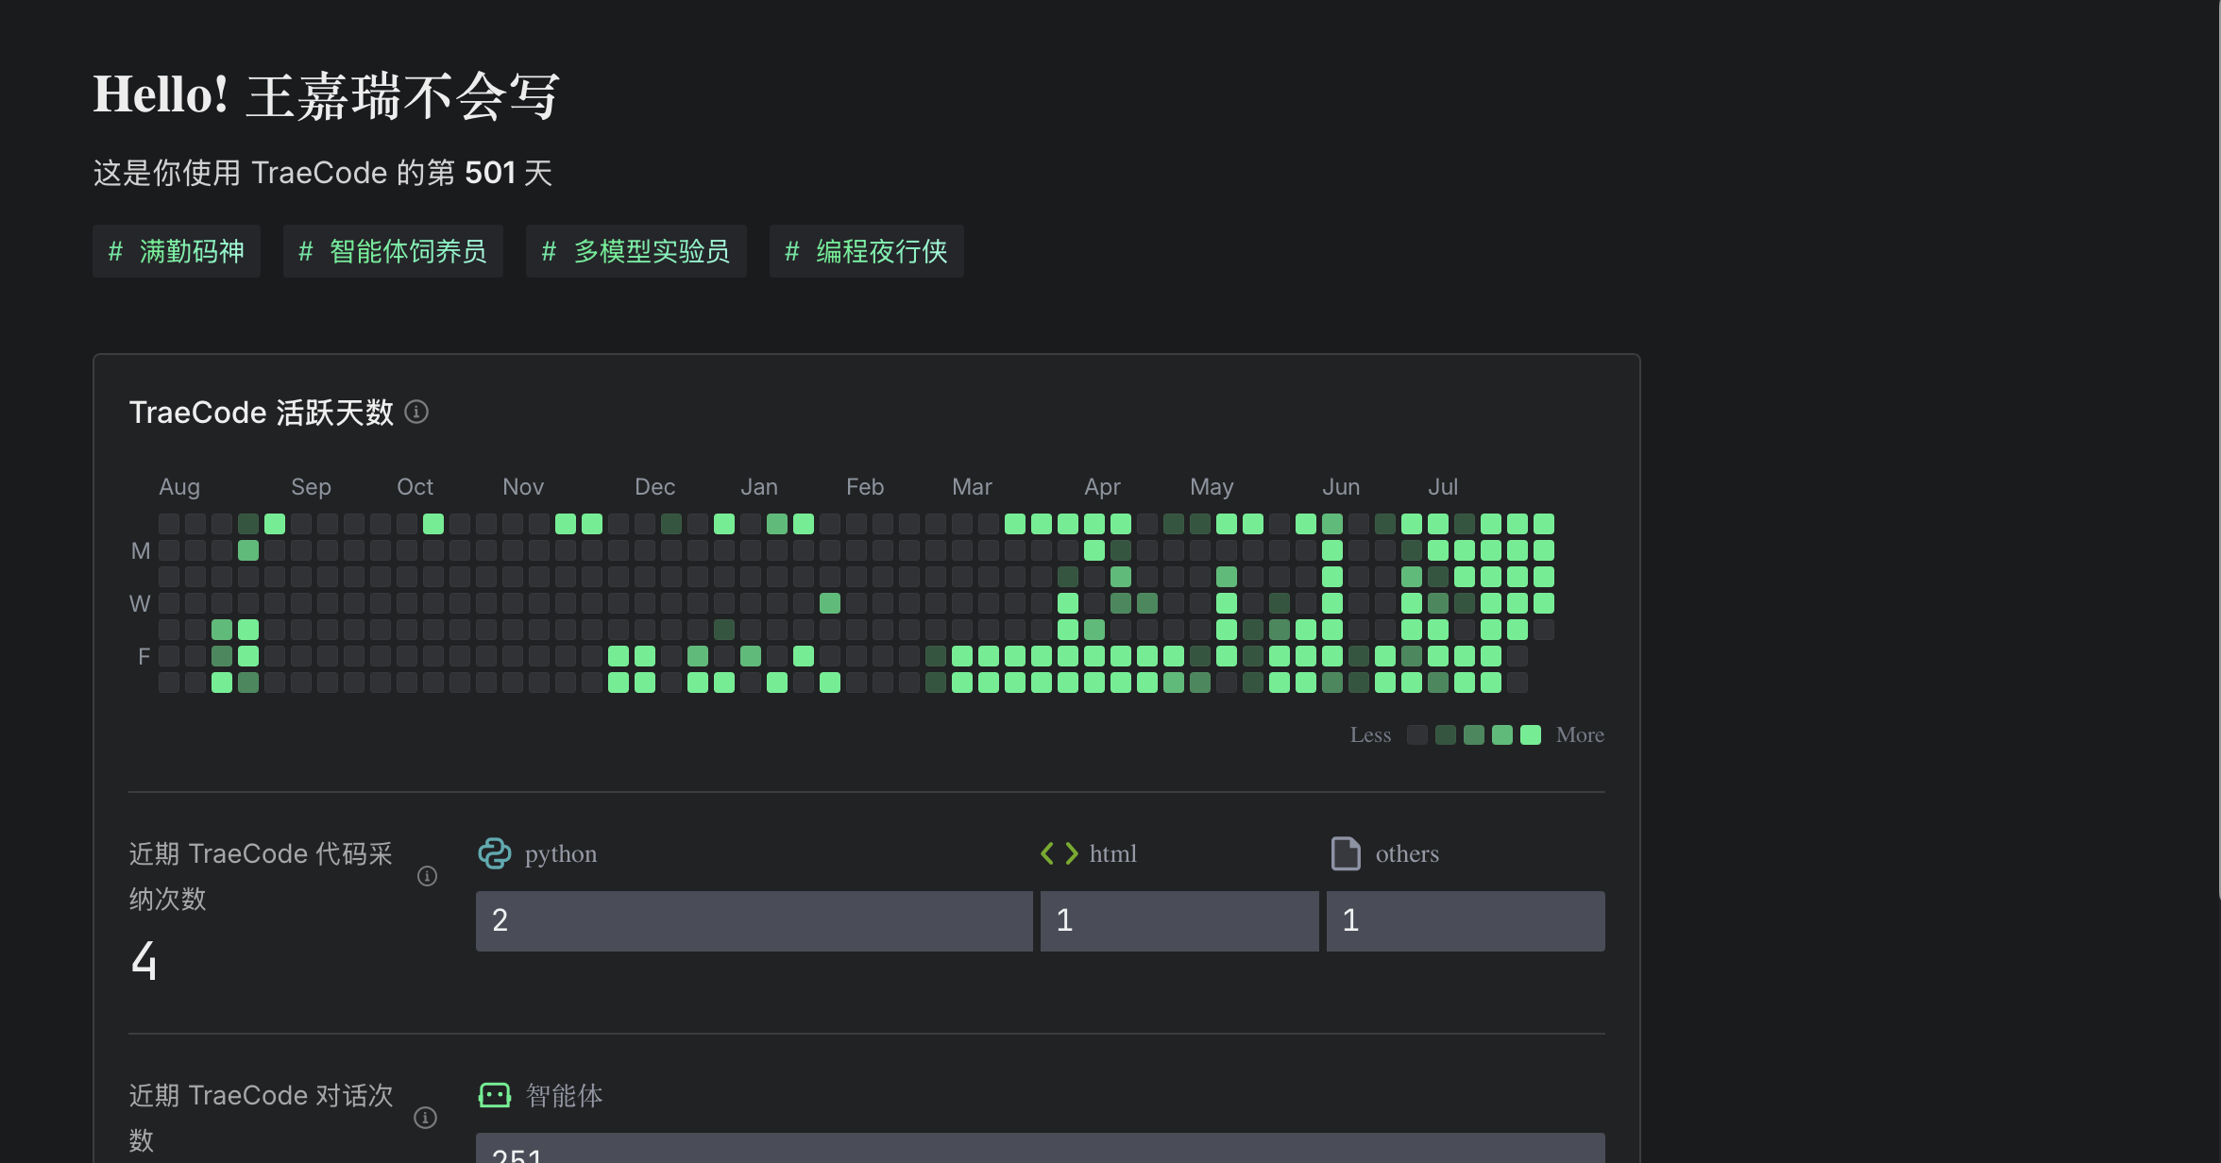Click info icon beside TraeCode 活跃天数

(416, 413)
